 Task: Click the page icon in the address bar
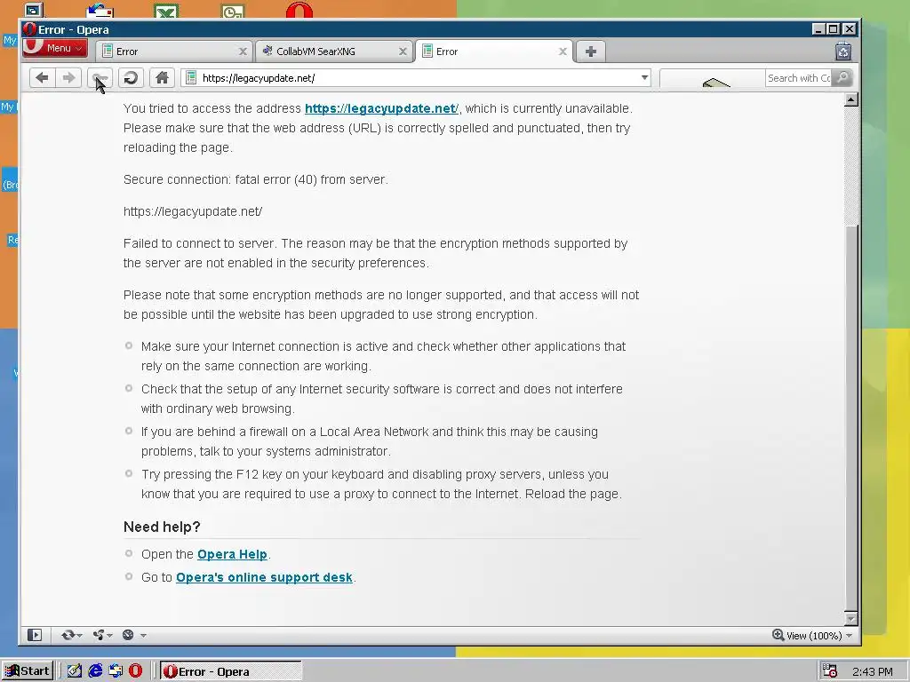pos(191,78)
